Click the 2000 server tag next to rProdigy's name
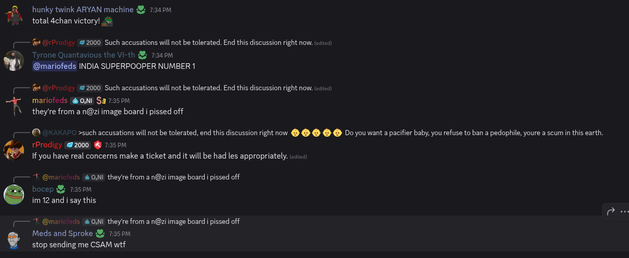 (78, 145)
